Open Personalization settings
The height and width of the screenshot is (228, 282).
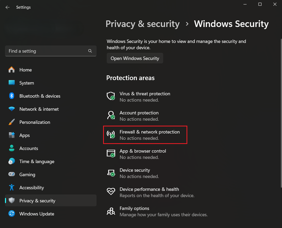click(x=35, y=122)
